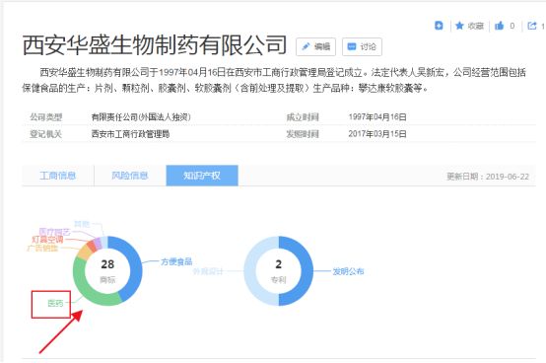This screenshot has width=546, height=363.
Task: Click the 2 专利 count in chart center
Action: pos(279,270)
